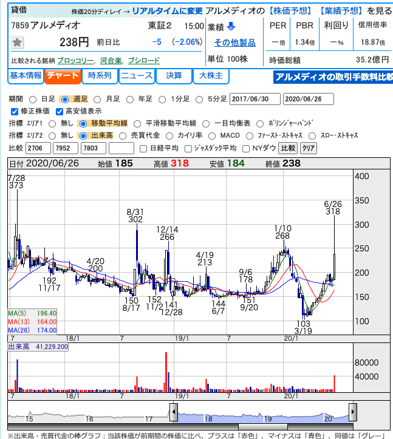Click the 比較 compare button
Image resolution: width=393 pixels, height=439 pixels.
point(288,148)
